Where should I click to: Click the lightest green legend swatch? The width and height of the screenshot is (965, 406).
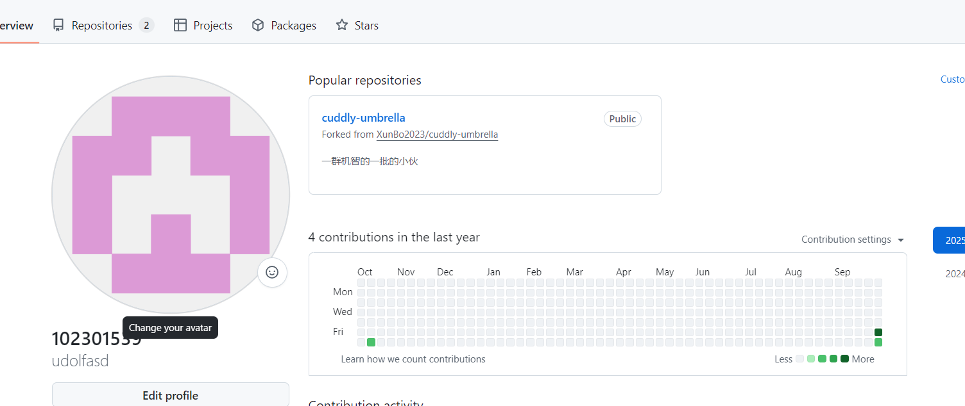point(811,359)
